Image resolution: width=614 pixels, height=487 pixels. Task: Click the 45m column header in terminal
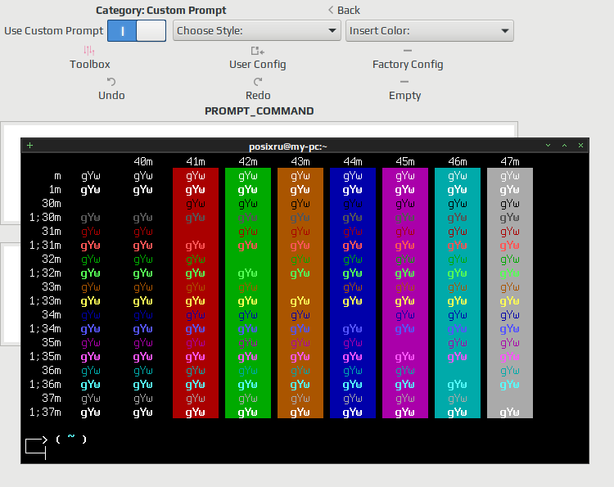[405, 162]
